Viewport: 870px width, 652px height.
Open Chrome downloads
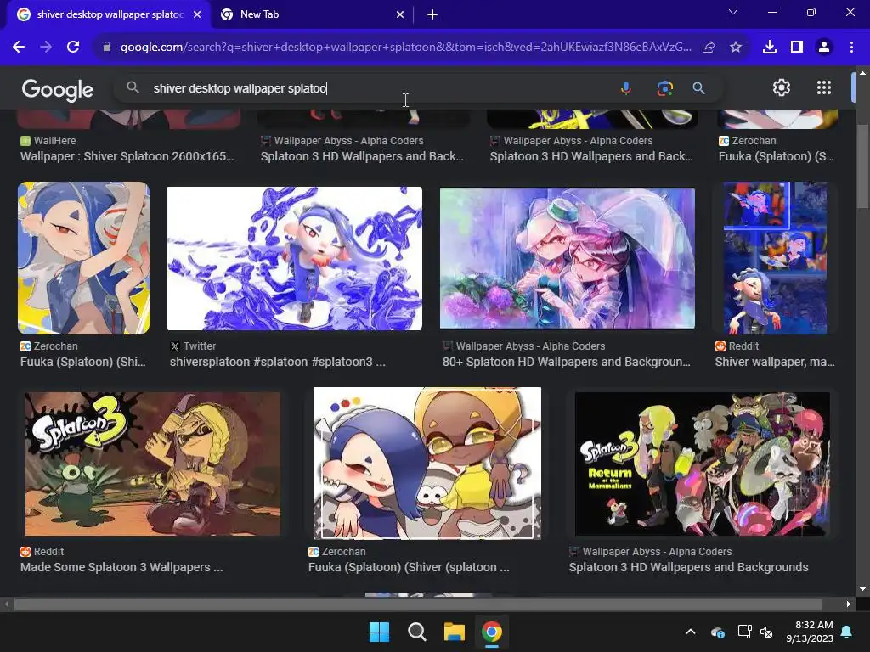coord(770,48)
